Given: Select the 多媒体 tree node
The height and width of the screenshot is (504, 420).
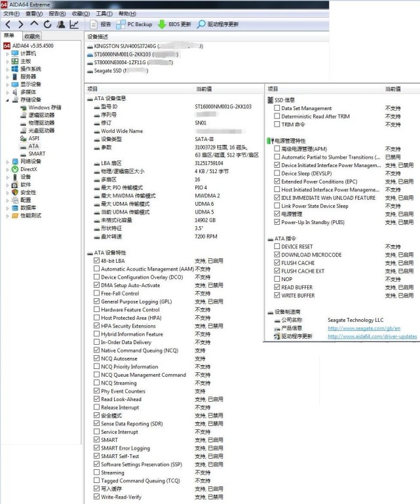Looking at the screenshot, I should coord(24,92).
